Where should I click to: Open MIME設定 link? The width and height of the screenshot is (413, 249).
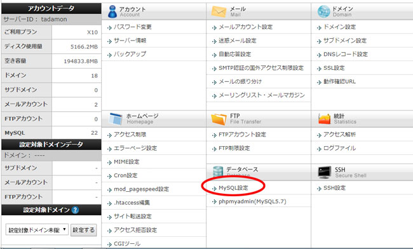tap(126, 162)
